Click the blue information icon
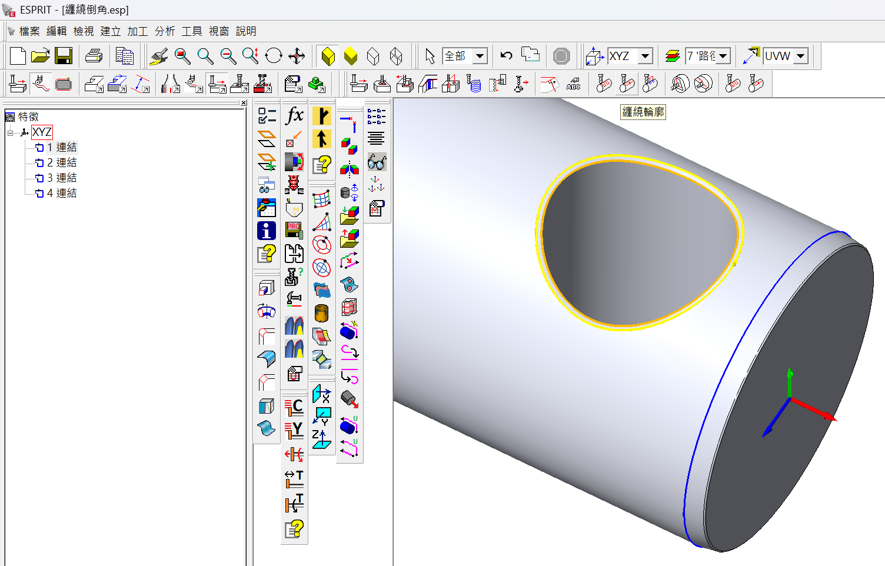The image size is (885, 566). pos(267,231)
